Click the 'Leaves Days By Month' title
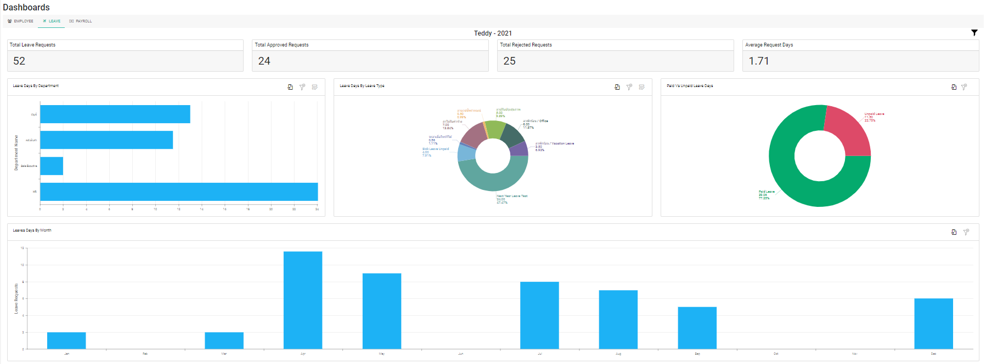 32,230
